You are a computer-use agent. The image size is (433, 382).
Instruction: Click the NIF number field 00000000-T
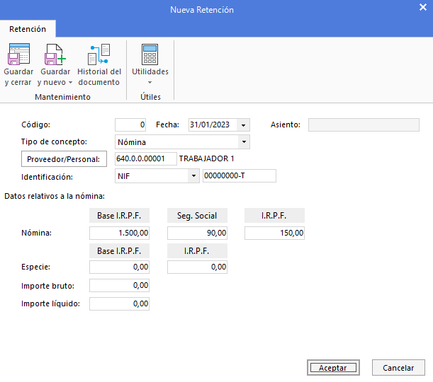[x=240, y=176]
